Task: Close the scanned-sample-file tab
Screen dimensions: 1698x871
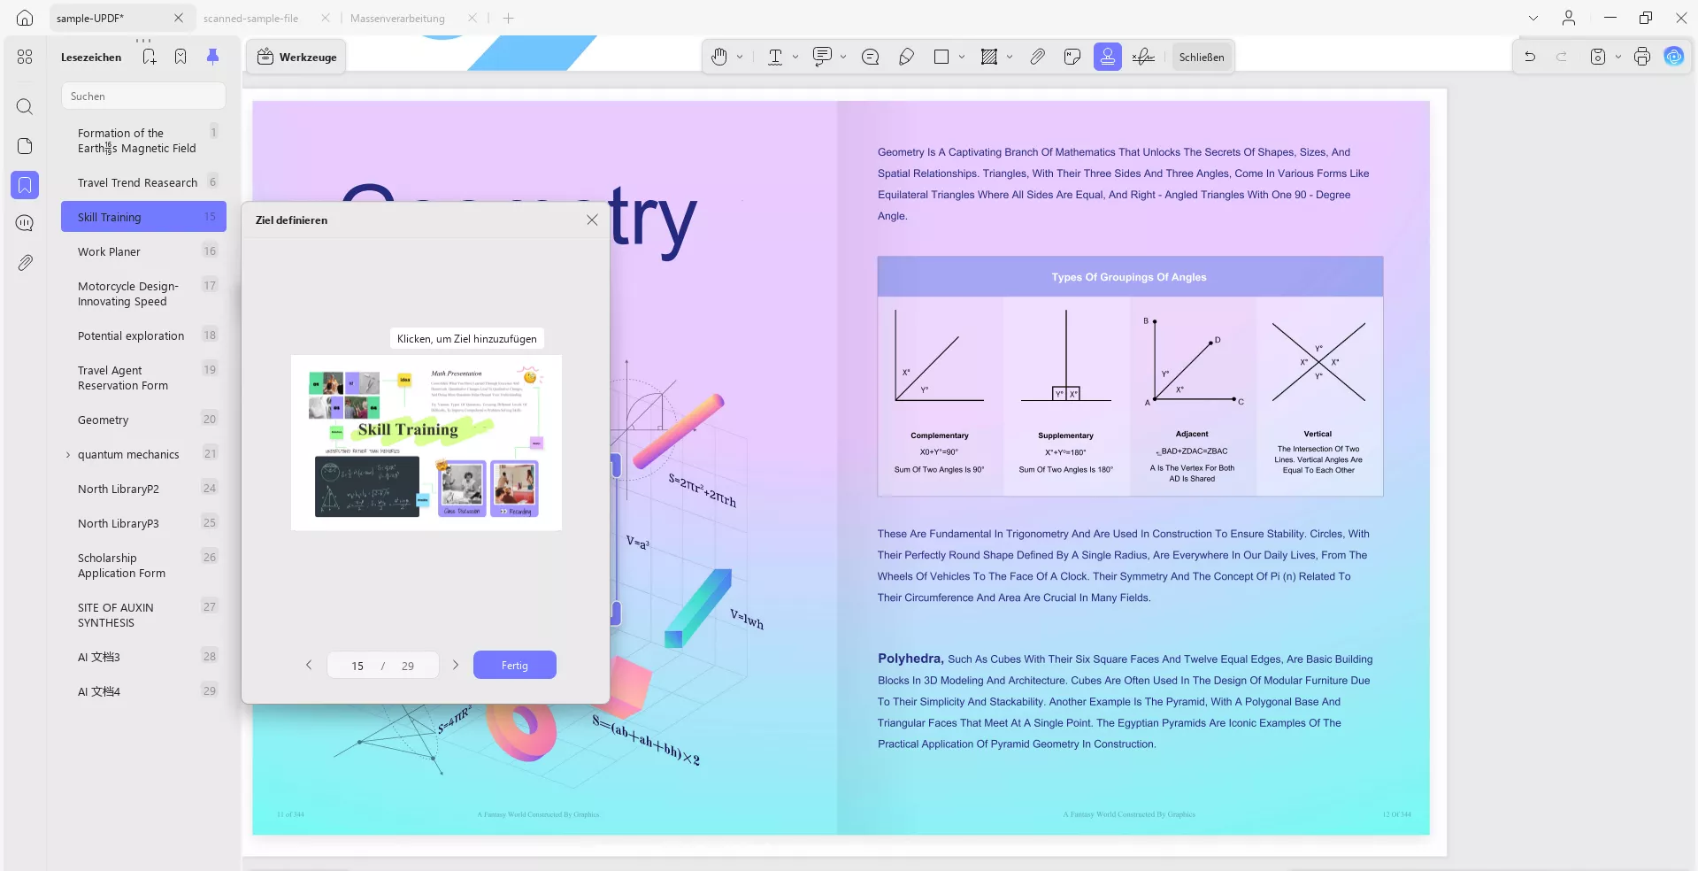Action: (x=326, y=18)
